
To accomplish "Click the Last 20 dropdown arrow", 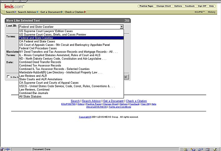I will [x=121, y=27].
